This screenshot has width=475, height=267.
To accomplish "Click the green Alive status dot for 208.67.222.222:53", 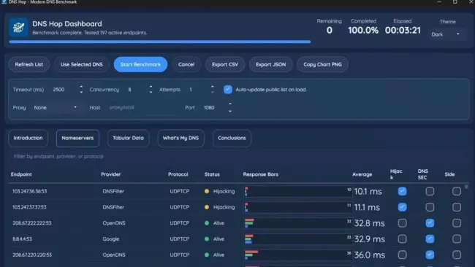I will (x=207, y=222).
